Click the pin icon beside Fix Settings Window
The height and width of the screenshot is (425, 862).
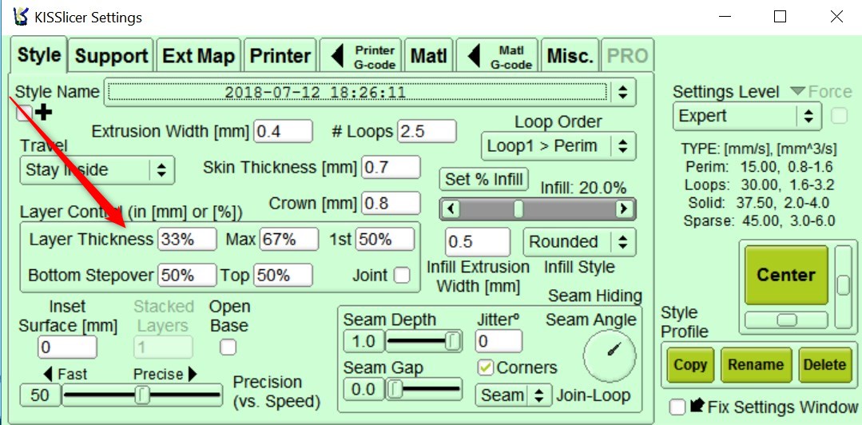coord(697,407)
